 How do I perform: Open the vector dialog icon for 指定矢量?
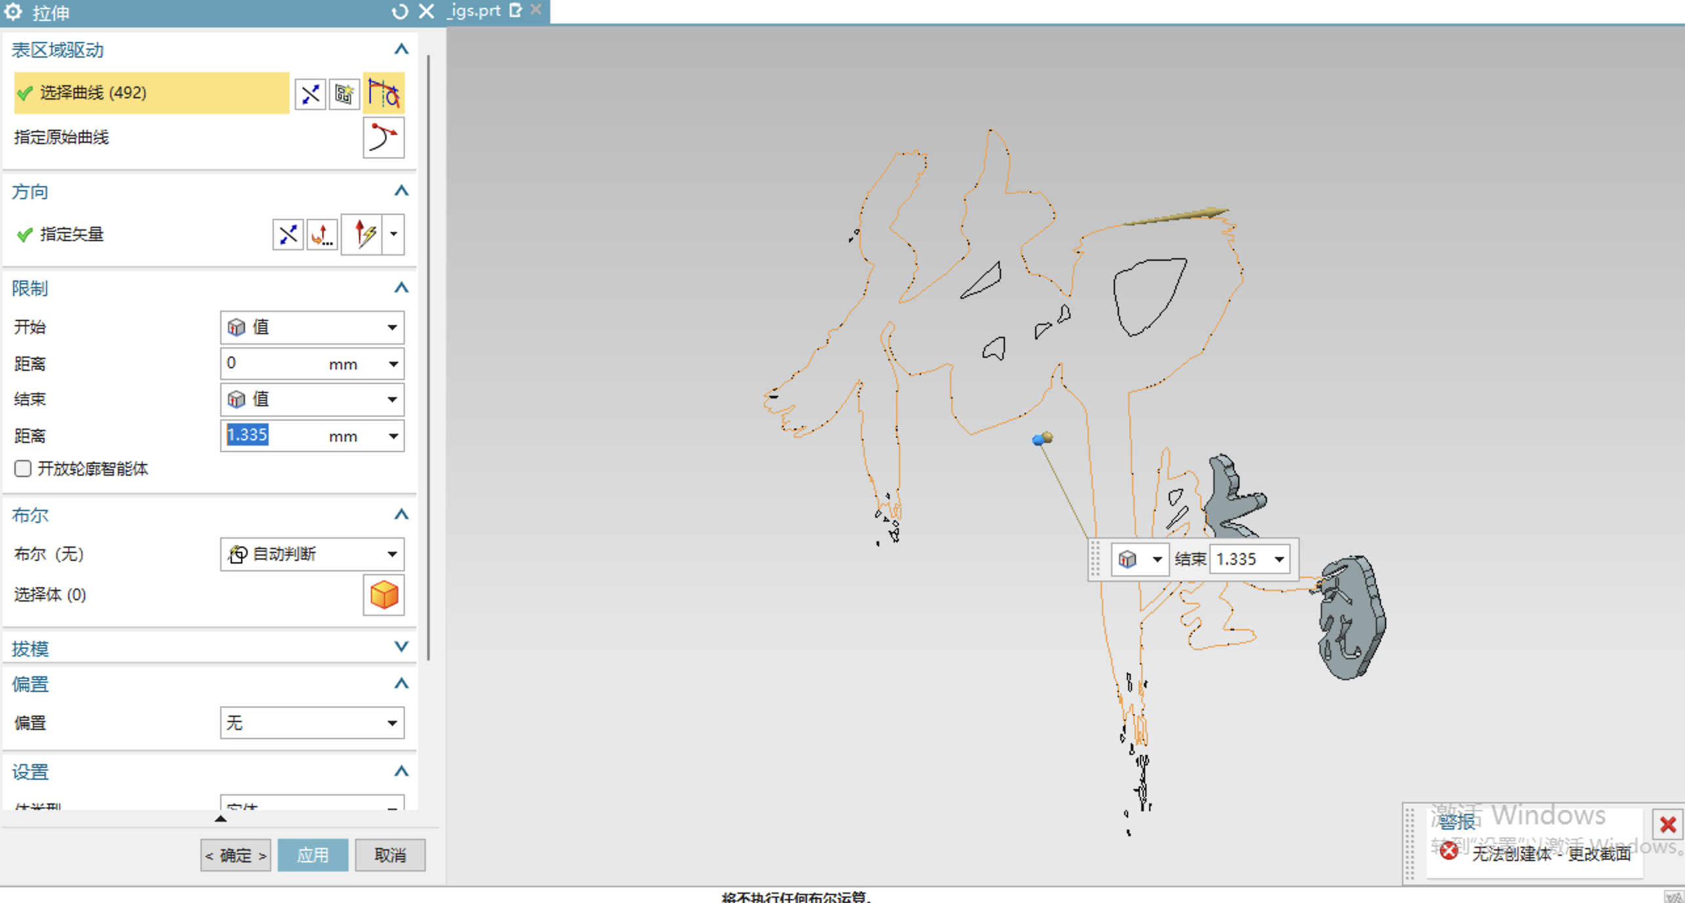(322, 235)
